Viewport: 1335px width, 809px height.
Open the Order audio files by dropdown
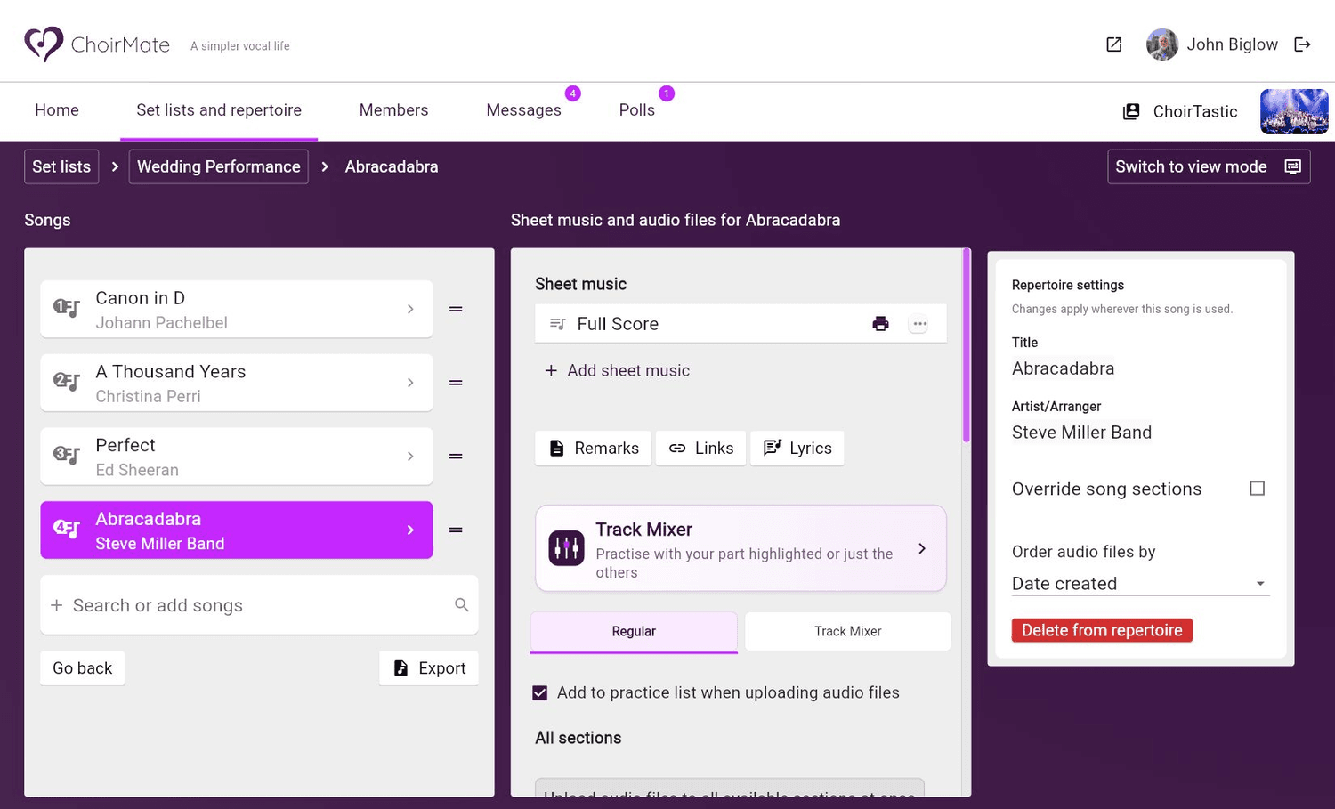point(1139,584)
